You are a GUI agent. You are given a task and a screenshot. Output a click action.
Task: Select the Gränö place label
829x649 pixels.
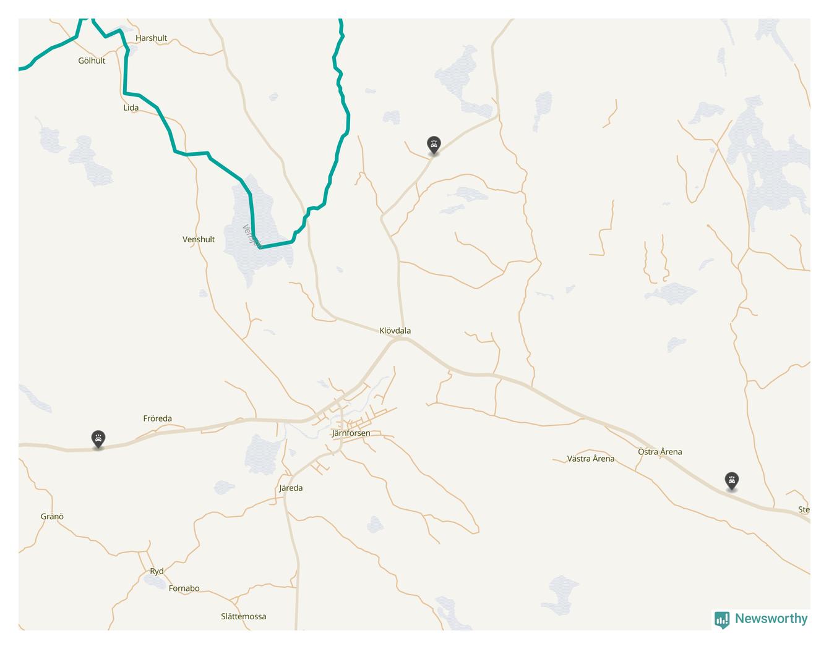point(52,517)
